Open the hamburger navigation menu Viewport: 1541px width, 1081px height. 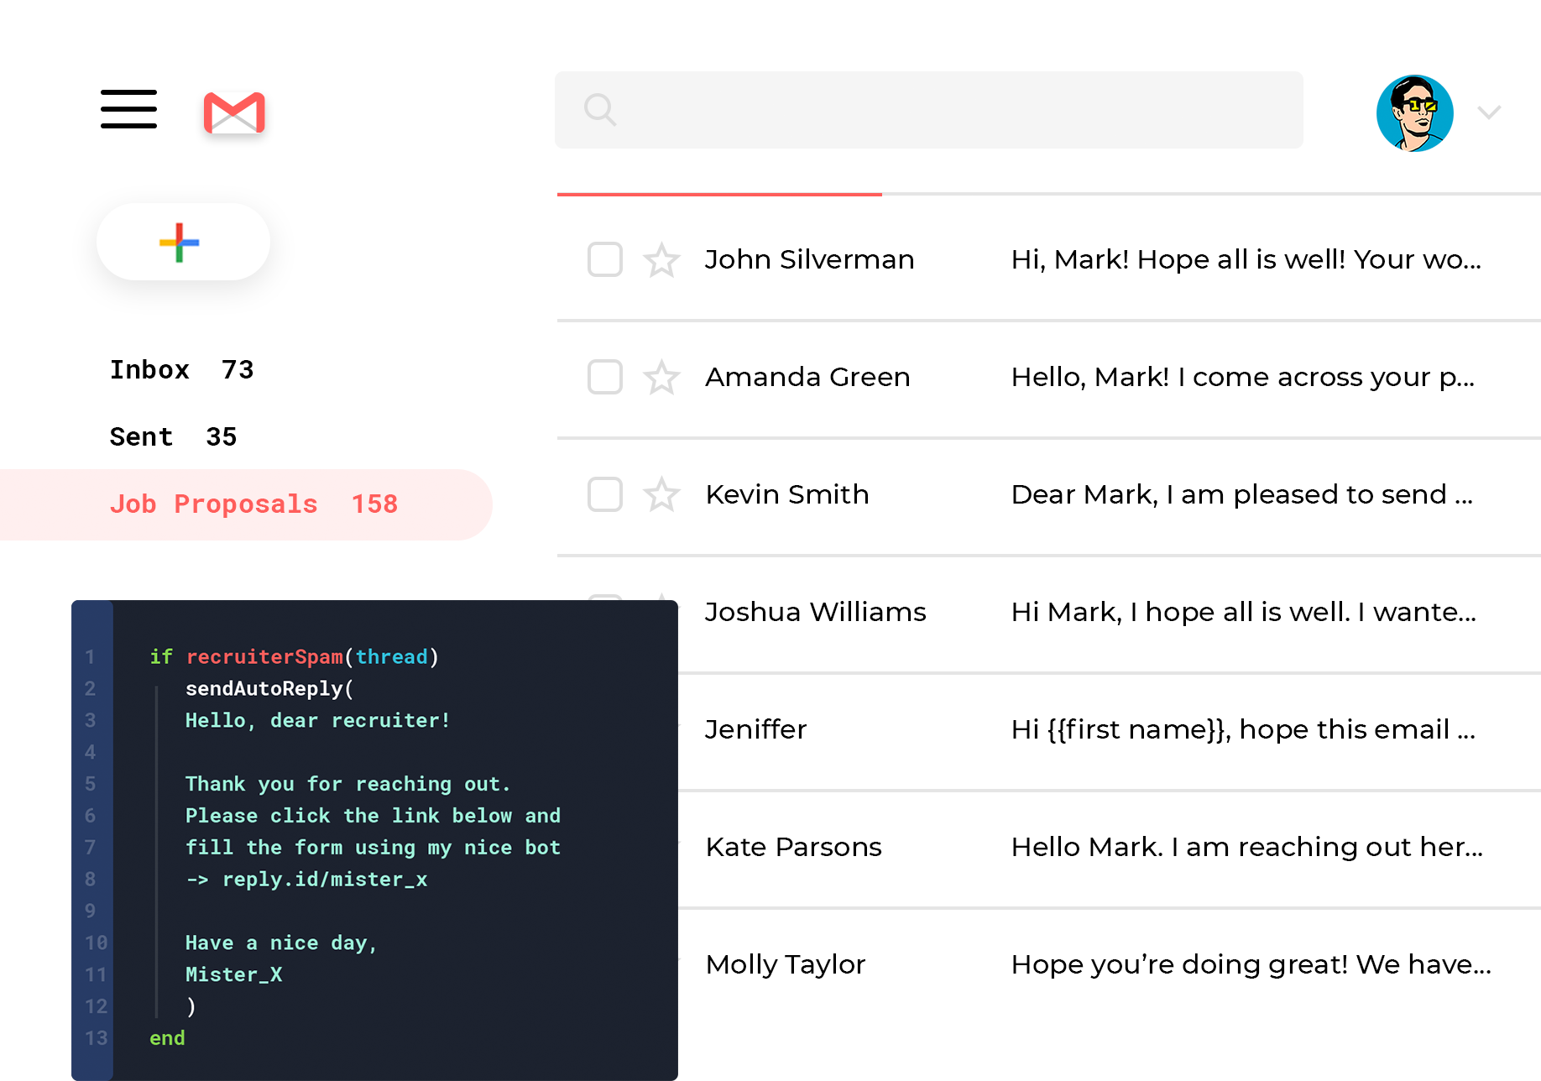(128, 109)
